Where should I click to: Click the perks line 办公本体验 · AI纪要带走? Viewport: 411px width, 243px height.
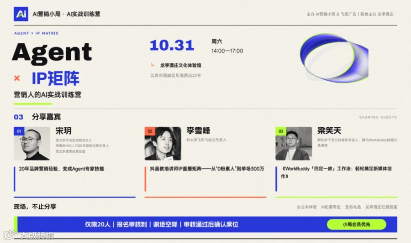[319, 207]
